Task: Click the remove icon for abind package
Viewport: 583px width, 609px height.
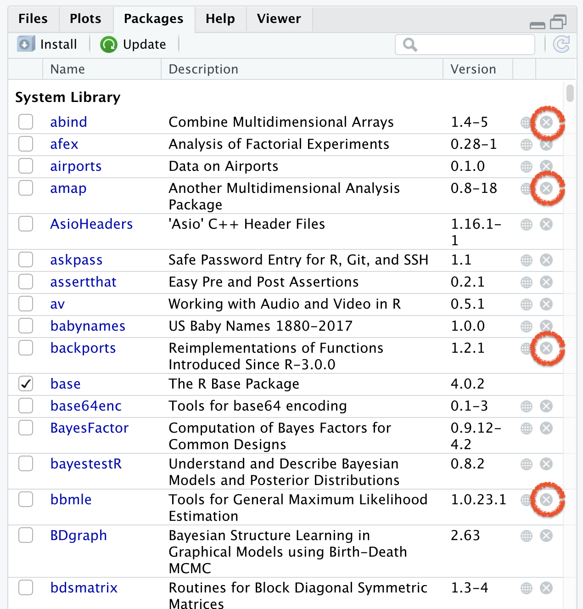Action: point(546,122)
